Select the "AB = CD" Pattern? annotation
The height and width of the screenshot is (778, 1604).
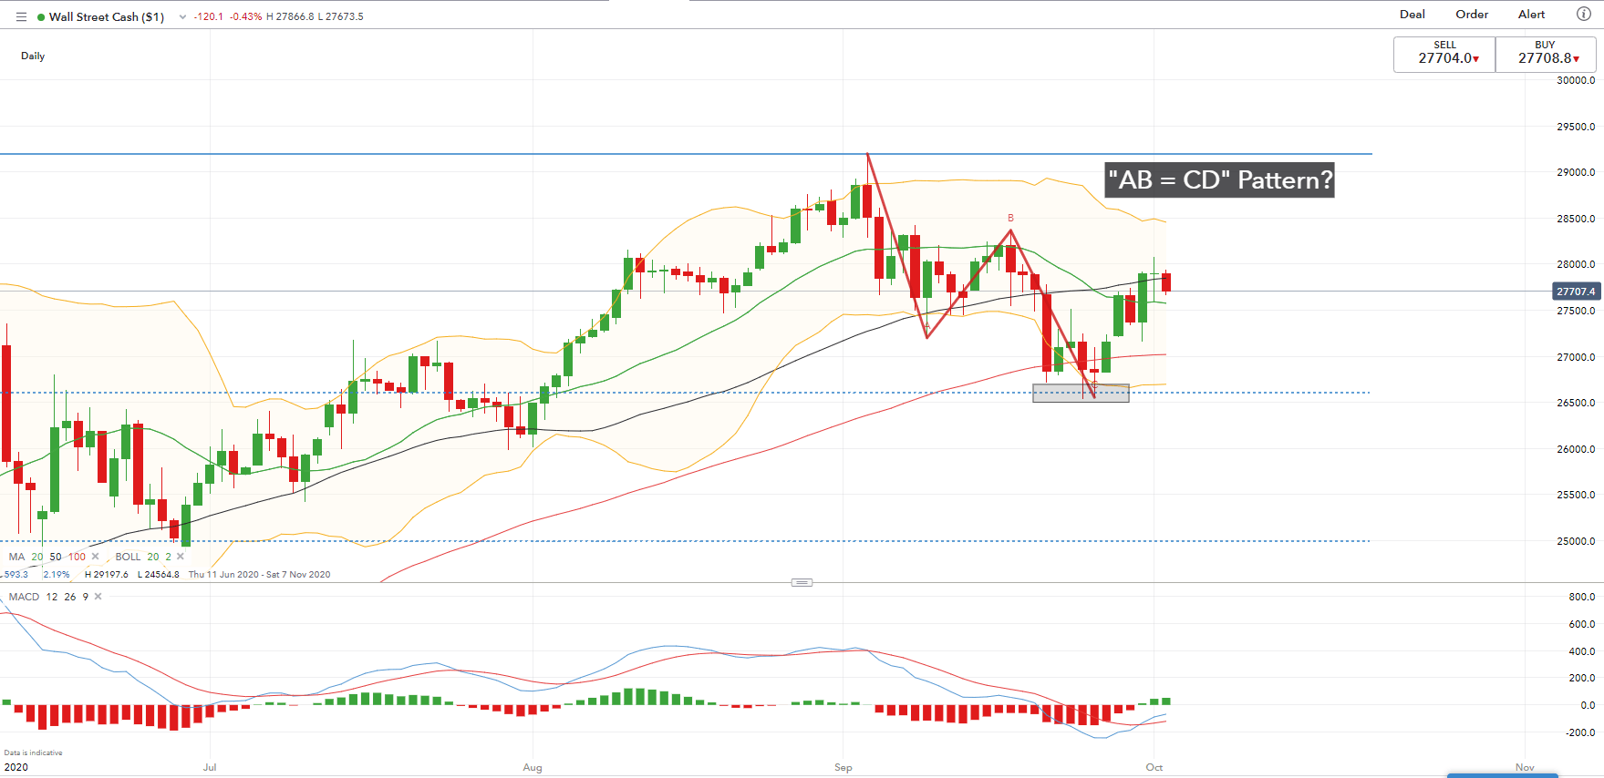(x=1220, y=179)
